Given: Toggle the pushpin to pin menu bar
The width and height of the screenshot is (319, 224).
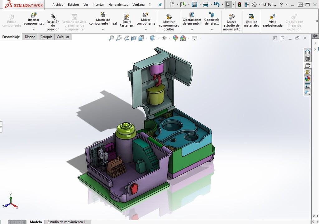Looking at the screenshot, I should point(160,5).
